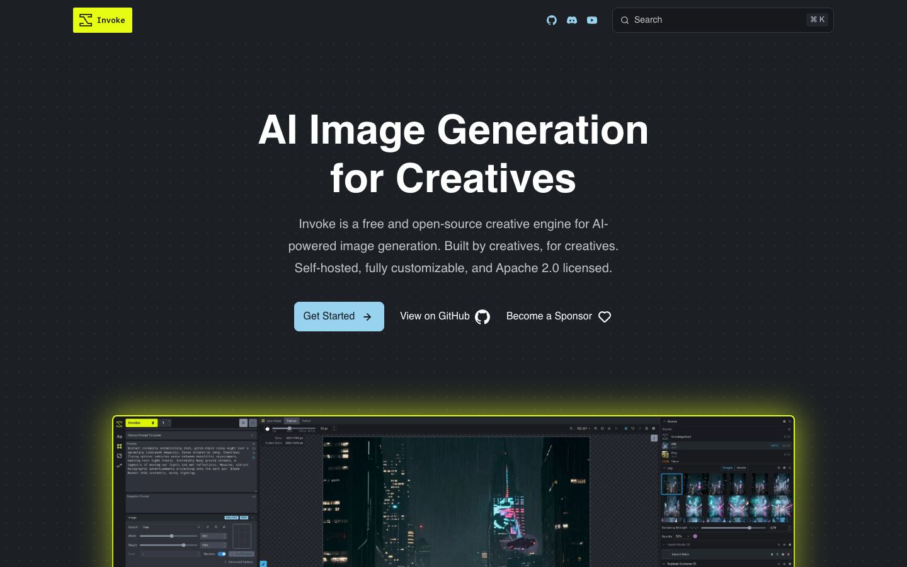Click the purple color swatch beside Opacity

pos(695,536)
